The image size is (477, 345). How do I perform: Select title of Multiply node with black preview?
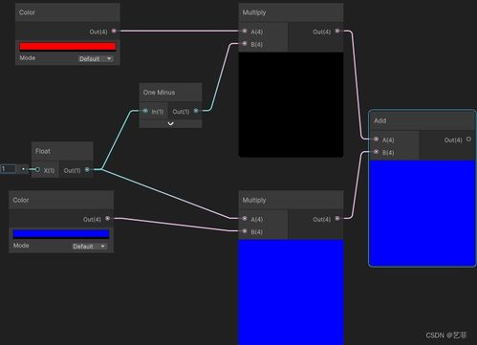pos(254,12)
